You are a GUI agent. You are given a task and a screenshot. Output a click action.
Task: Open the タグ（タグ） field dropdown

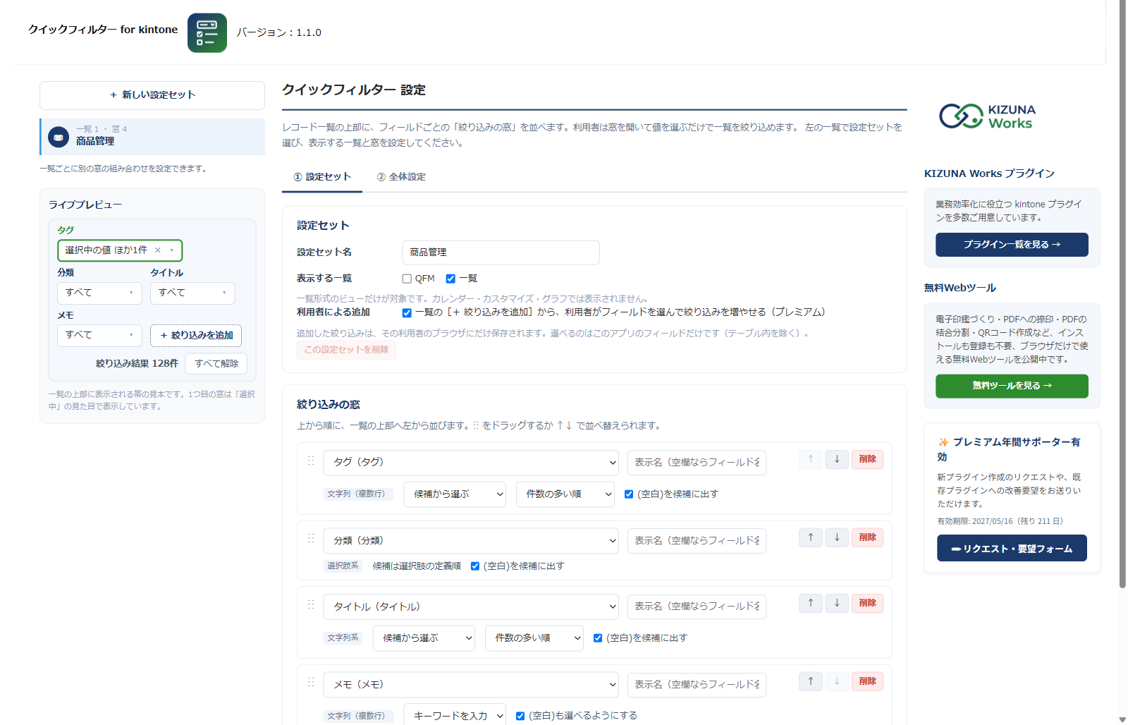[x=471, y=463]
